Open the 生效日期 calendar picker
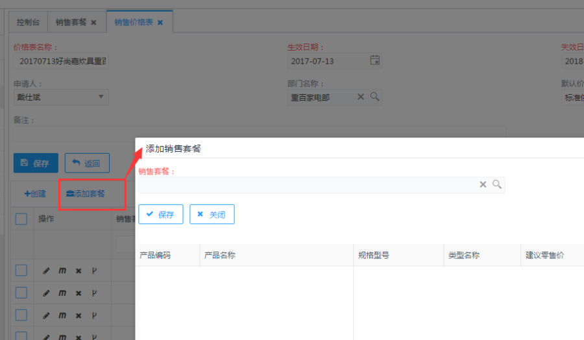 click(374, 60)
